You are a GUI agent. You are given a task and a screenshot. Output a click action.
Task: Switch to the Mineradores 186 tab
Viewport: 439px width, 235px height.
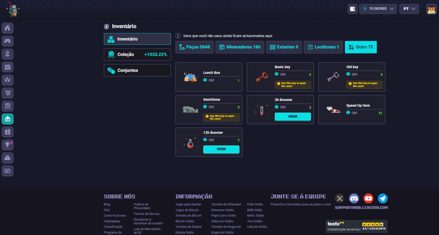pyautogui.click(x=240, y=47)
